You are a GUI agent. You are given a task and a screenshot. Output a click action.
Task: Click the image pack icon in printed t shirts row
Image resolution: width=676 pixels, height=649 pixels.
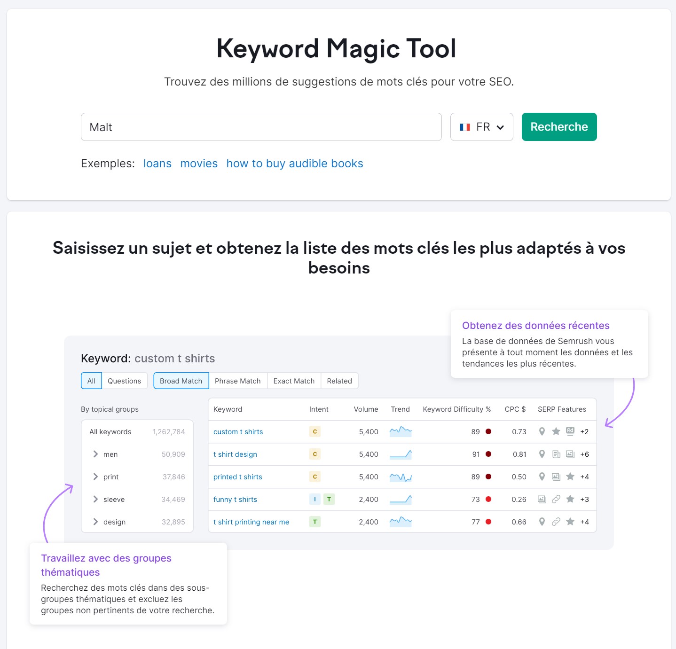(x=556, y=477)
